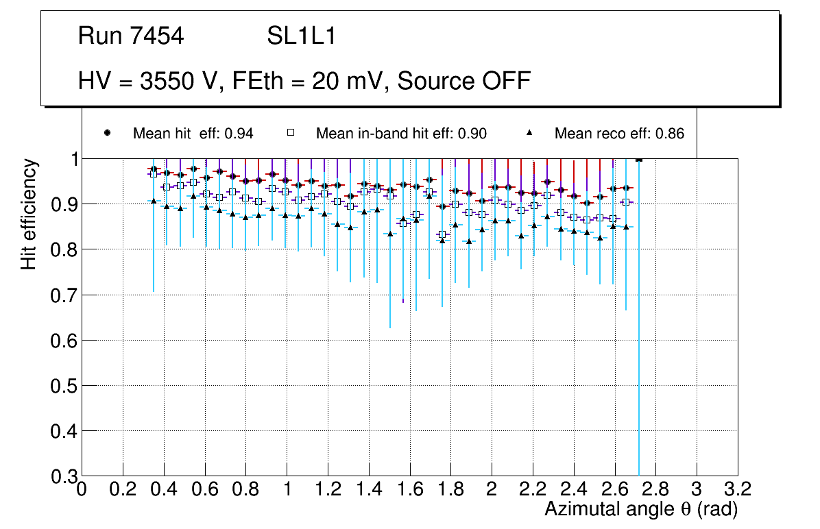Click the 'SL1L1' chamber label
The width and height of the screenshot is (820, 529).
coord(301,36)
